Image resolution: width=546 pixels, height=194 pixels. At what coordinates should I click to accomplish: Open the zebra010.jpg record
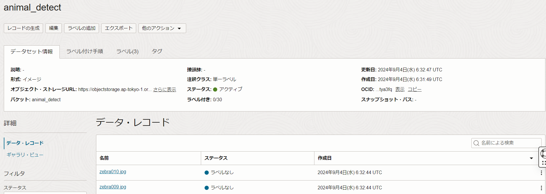tap(113, 172)
